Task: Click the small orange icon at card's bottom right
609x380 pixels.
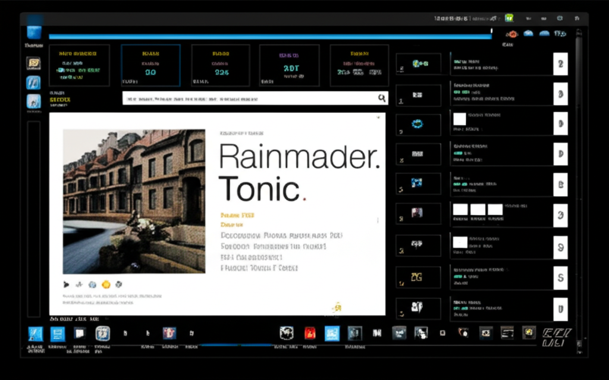Action: tap(337, 307)
